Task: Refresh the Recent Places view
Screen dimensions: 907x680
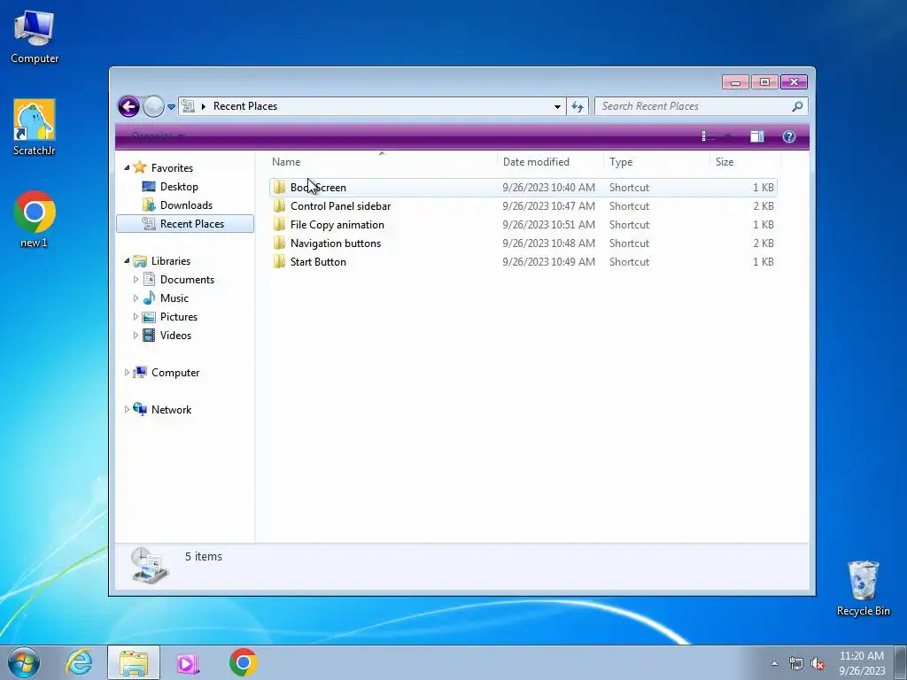Action: coord(578,106)
